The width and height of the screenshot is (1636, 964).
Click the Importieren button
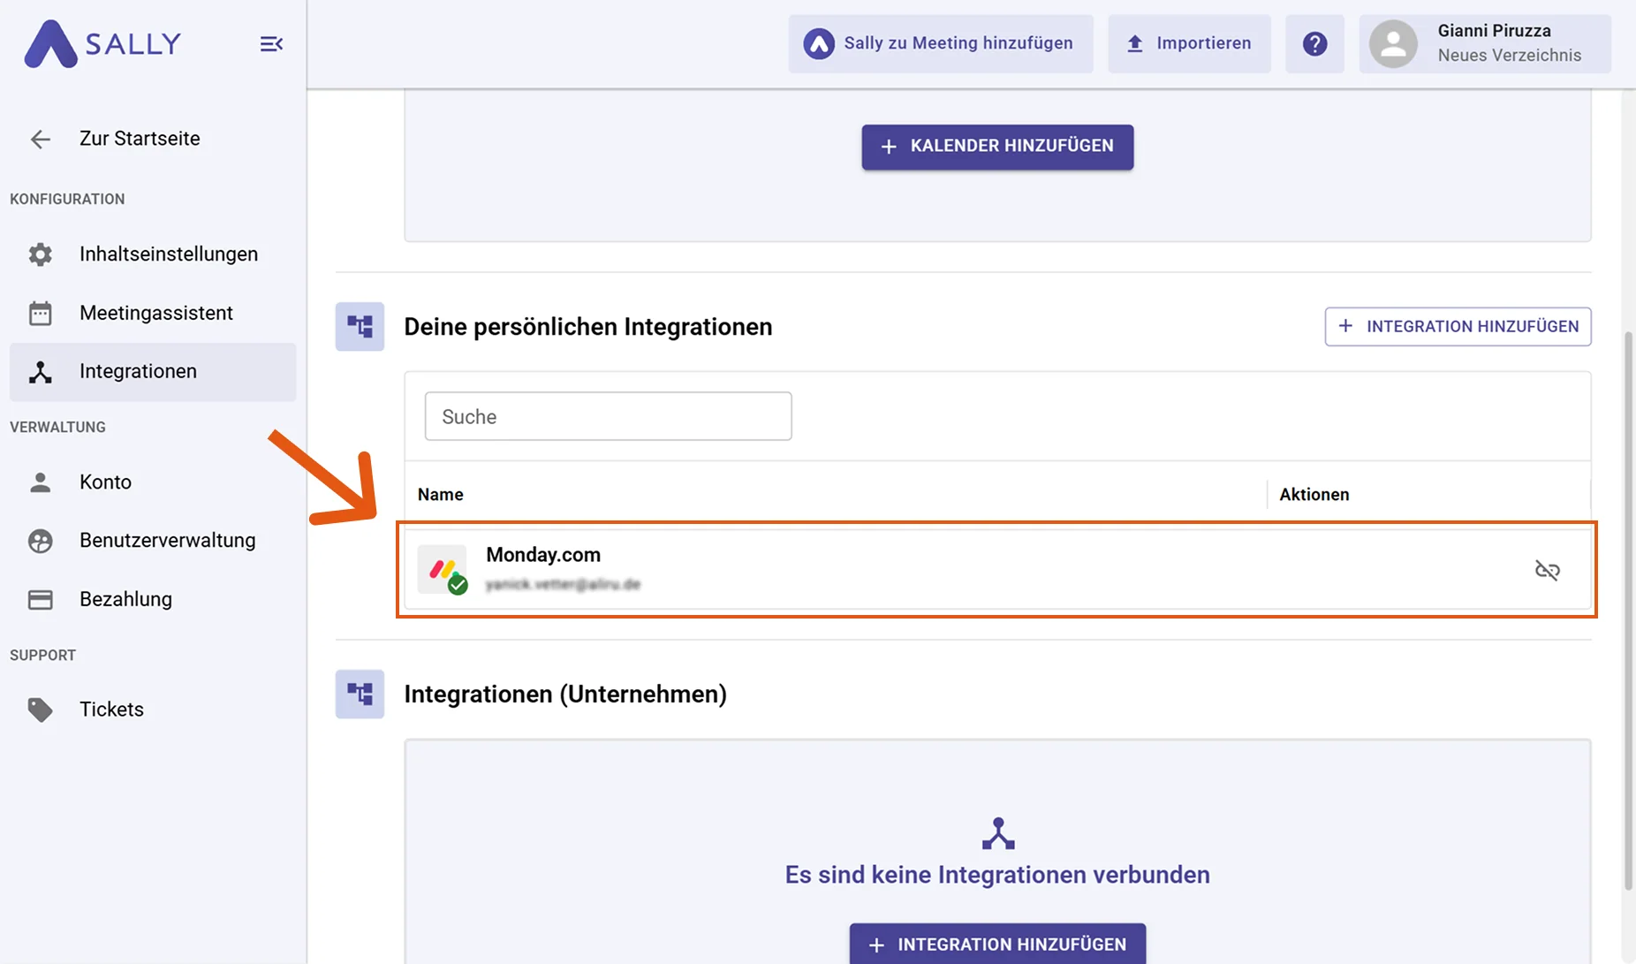[x=1189, y=43]
